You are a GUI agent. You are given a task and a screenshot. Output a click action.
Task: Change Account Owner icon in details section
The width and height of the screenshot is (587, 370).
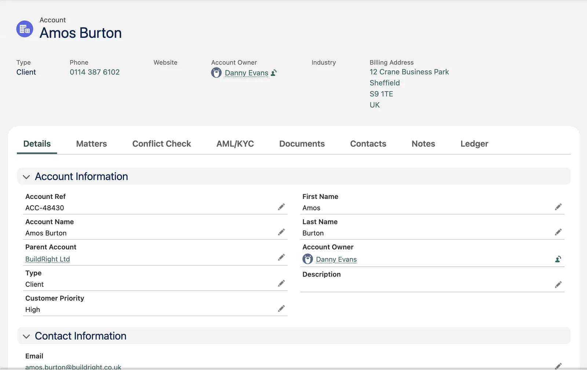click(x=558, y=259)
